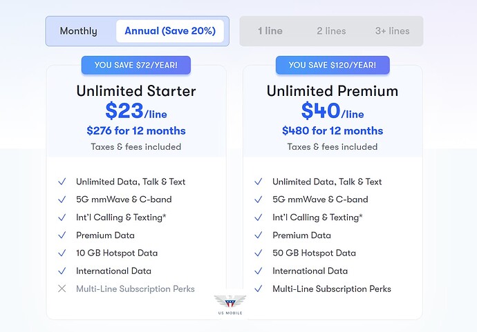This screenshot has width=477, height=332.
Task: Click checkmark next to Starter 10 GB Hotspot Data
Action: coord(62,253)
